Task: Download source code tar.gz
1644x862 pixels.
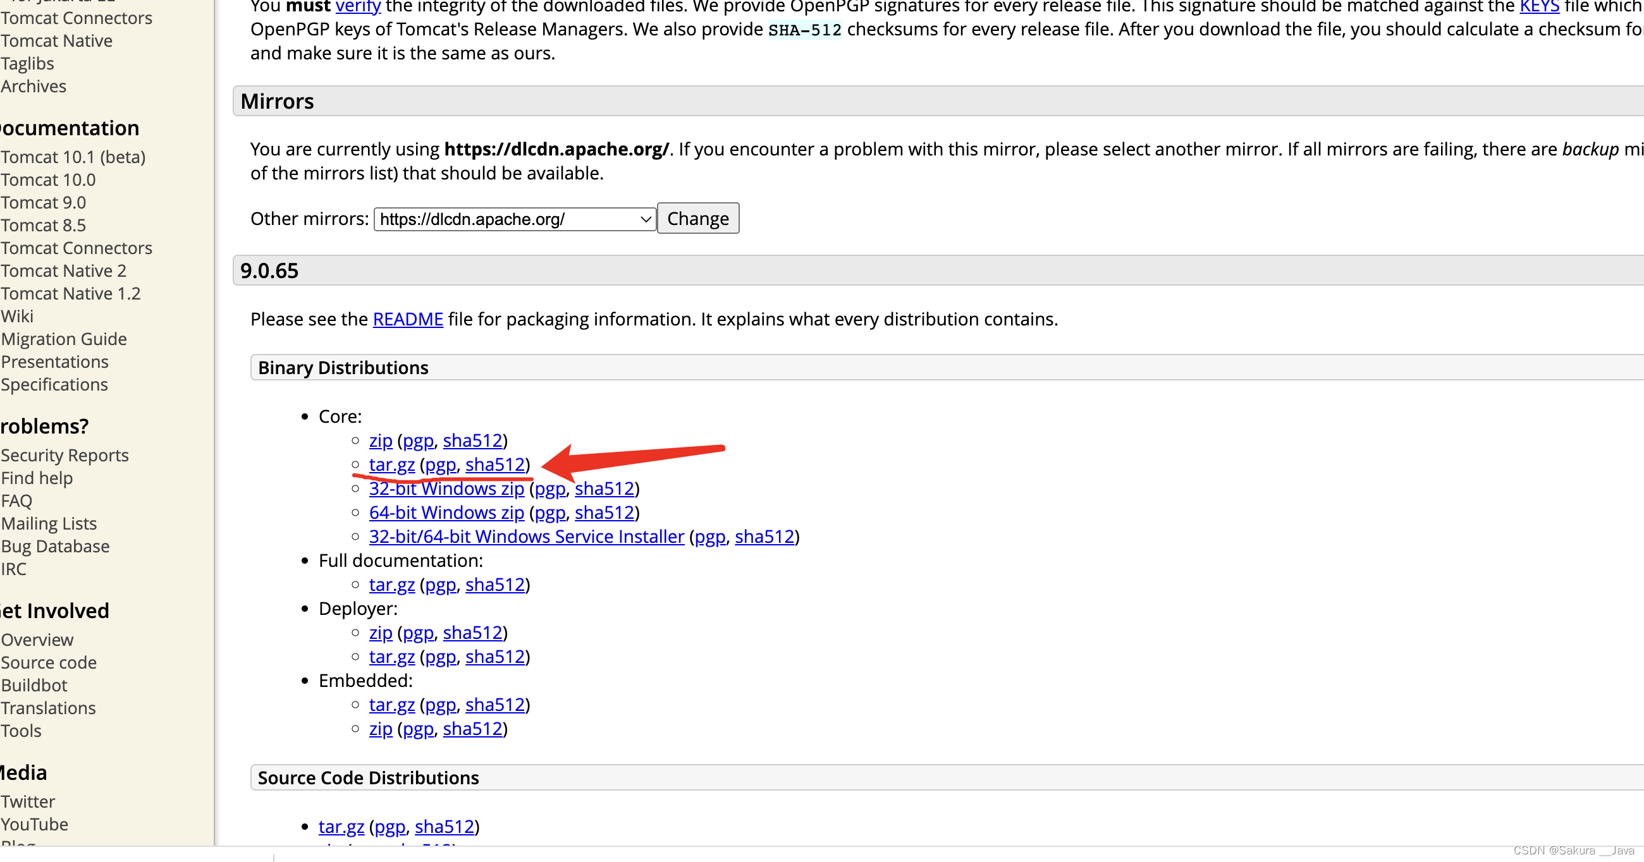Action: coord(341,827)
